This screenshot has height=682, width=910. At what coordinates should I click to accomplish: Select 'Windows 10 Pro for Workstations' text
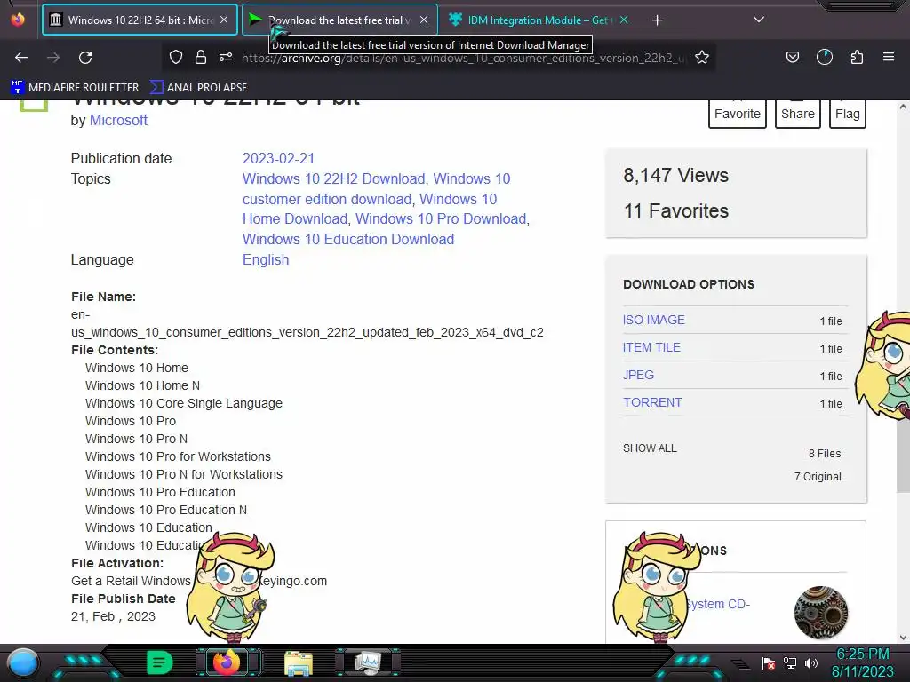pyautogui.click(x=178, y=456)
